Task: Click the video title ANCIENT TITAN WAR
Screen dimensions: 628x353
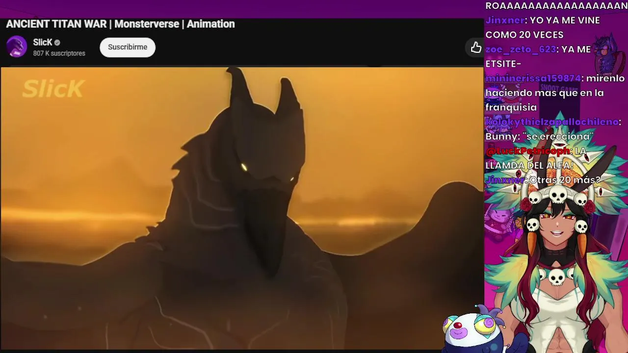Action: coord(120,24)
